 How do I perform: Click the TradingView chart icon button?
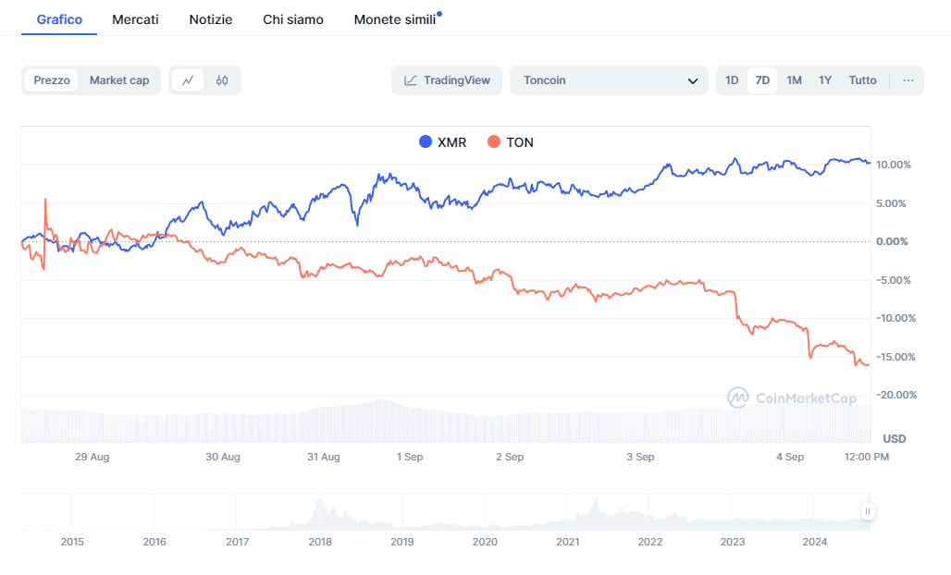[447, 80]
